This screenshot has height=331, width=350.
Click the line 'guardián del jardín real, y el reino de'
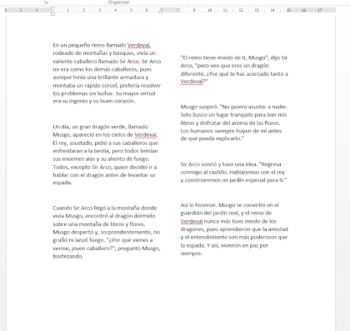(226, 213)
